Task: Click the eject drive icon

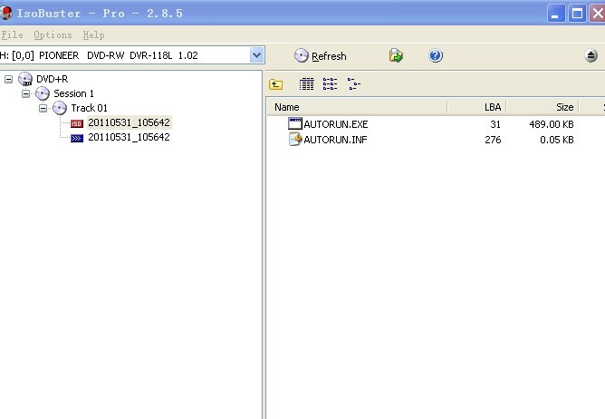Action: tap(591, 55)
